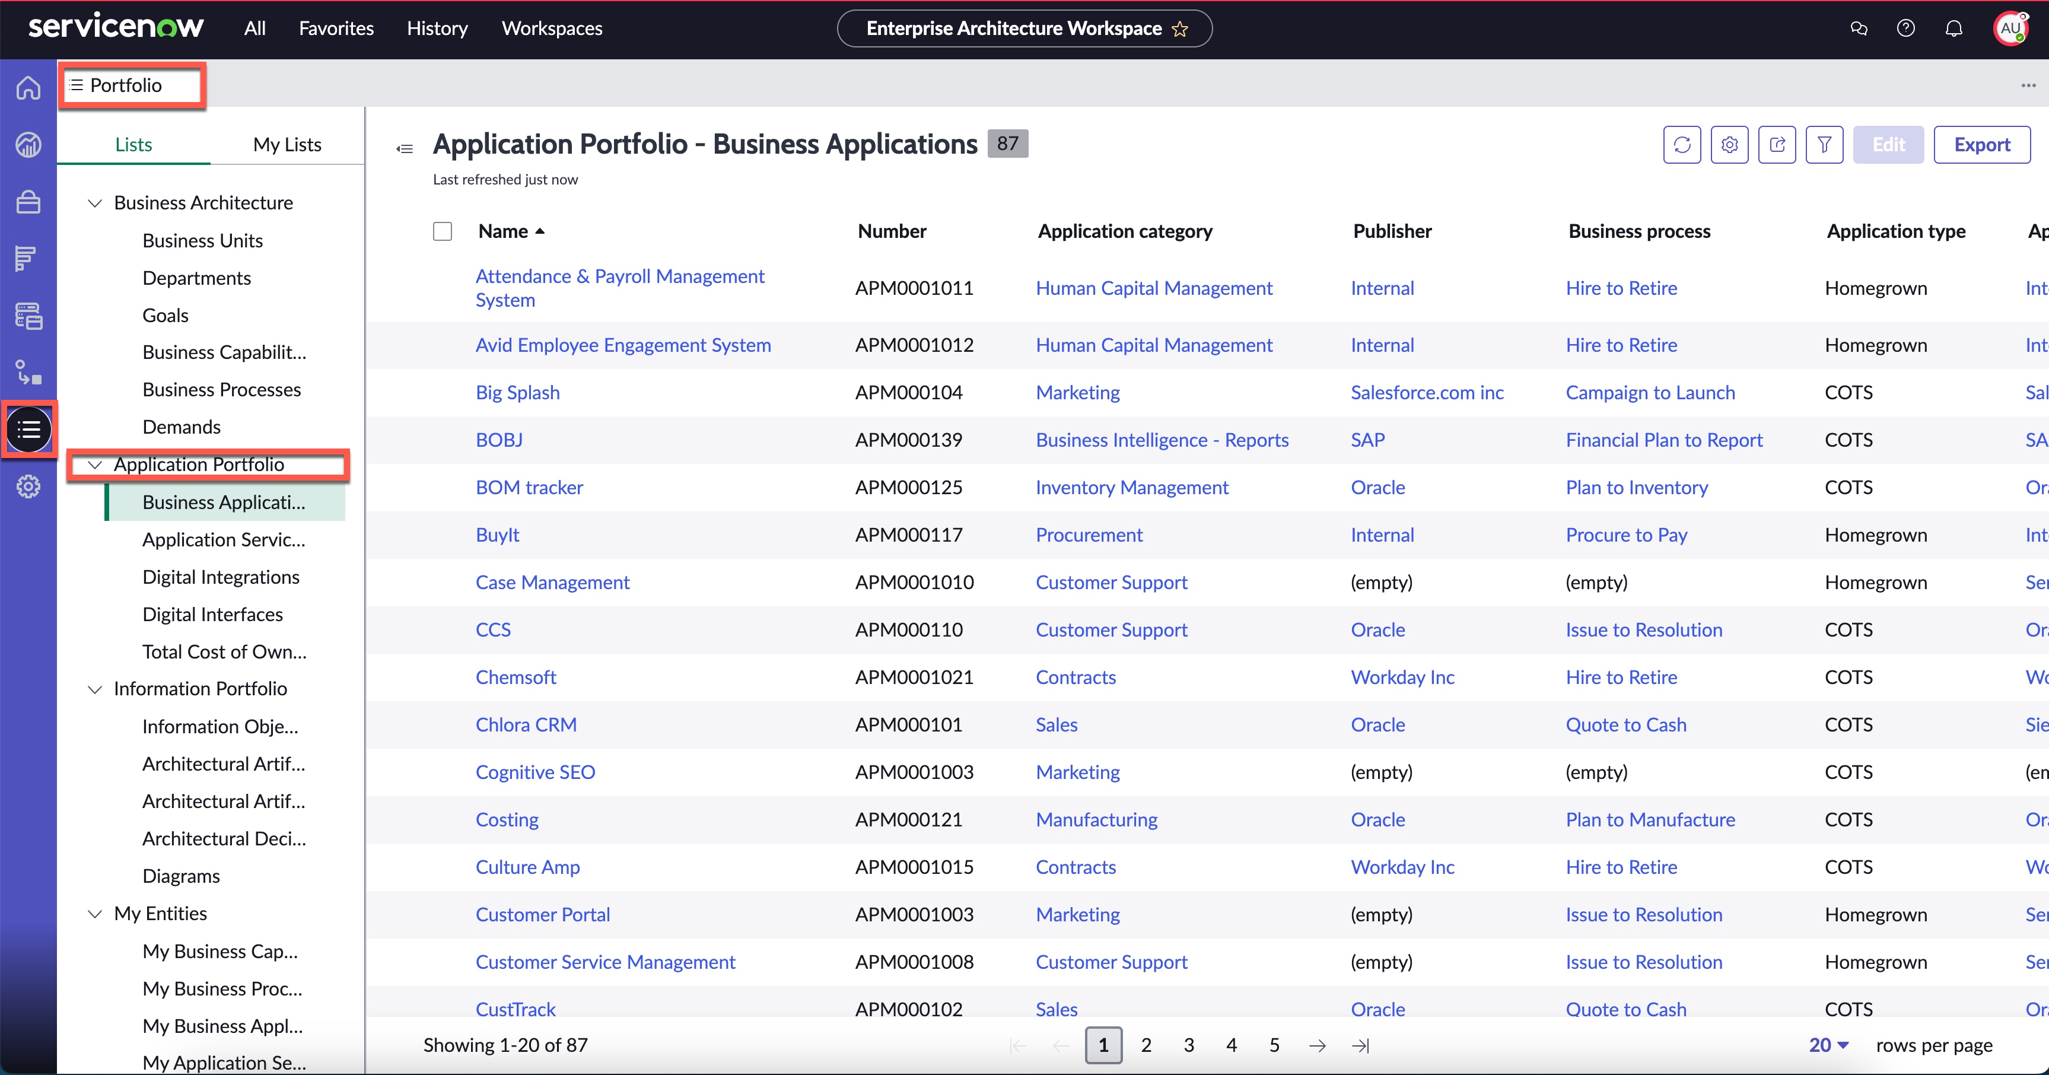The image size is (2049, 1075).
Task: Open the Diagrams list
Action: (182, 876)
